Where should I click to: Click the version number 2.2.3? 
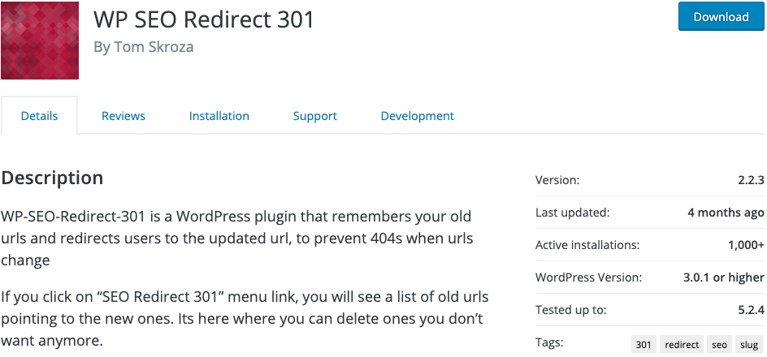[751, 180]
